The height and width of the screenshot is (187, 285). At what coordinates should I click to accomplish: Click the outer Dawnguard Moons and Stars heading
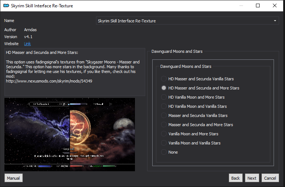point(177,51)
